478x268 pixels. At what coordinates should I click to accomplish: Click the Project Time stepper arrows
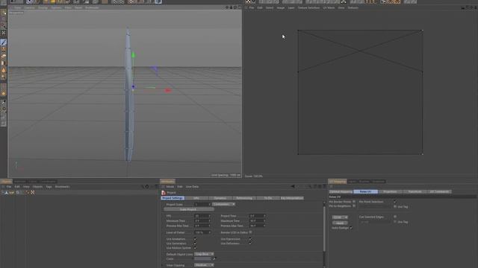(264, 216)
